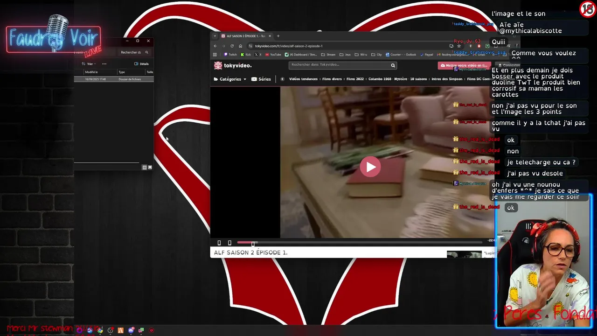Image resolution: width=597 pixels, height=336 pixels.
Task: Open the suggested video thumbnail below the player
Action: [464, 254]
